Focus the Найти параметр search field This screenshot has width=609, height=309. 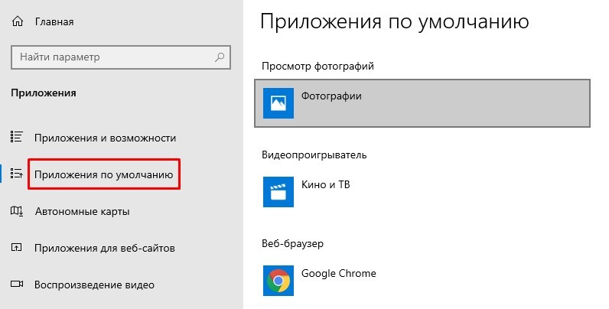pyautogui.click(x=121, y=57)
